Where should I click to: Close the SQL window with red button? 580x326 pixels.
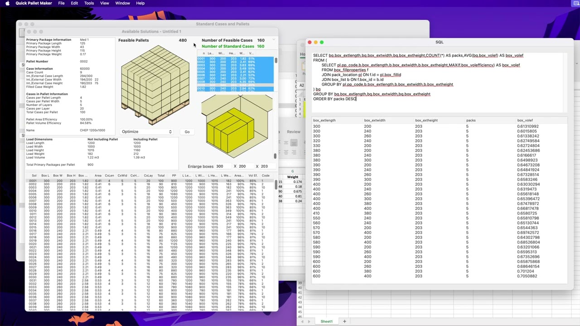point(309,43)
